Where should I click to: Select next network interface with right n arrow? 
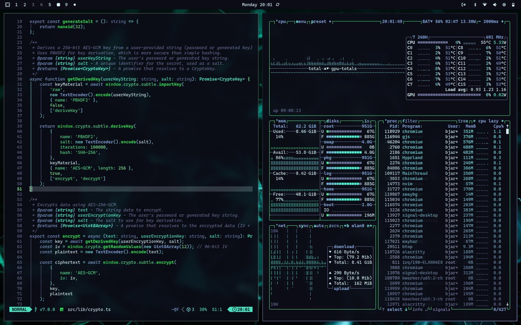[369, 226]
